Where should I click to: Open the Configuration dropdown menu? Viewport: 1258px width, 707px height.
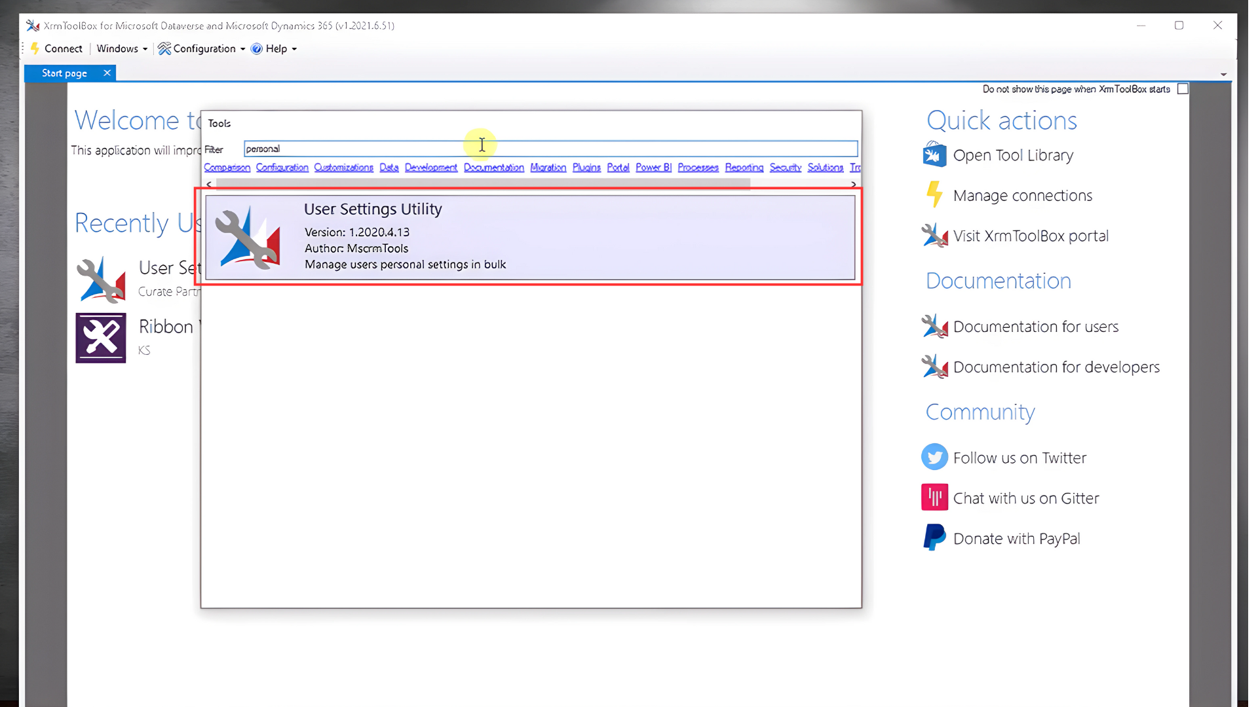[202, 48]
